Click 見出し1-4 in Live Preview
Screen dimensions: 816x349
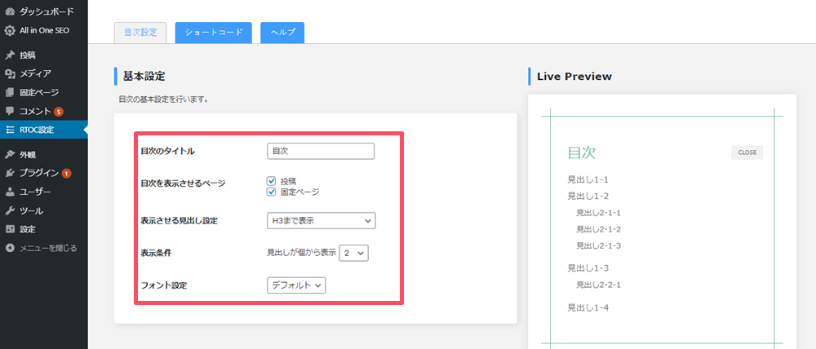click(588, 308)
